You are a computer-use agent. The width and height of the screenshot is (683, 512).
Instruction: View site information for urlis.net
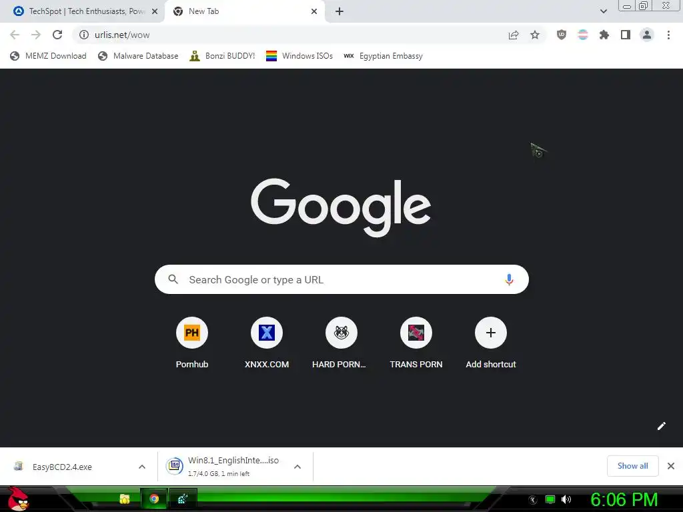pyautogui.click(x=83, y=35)
